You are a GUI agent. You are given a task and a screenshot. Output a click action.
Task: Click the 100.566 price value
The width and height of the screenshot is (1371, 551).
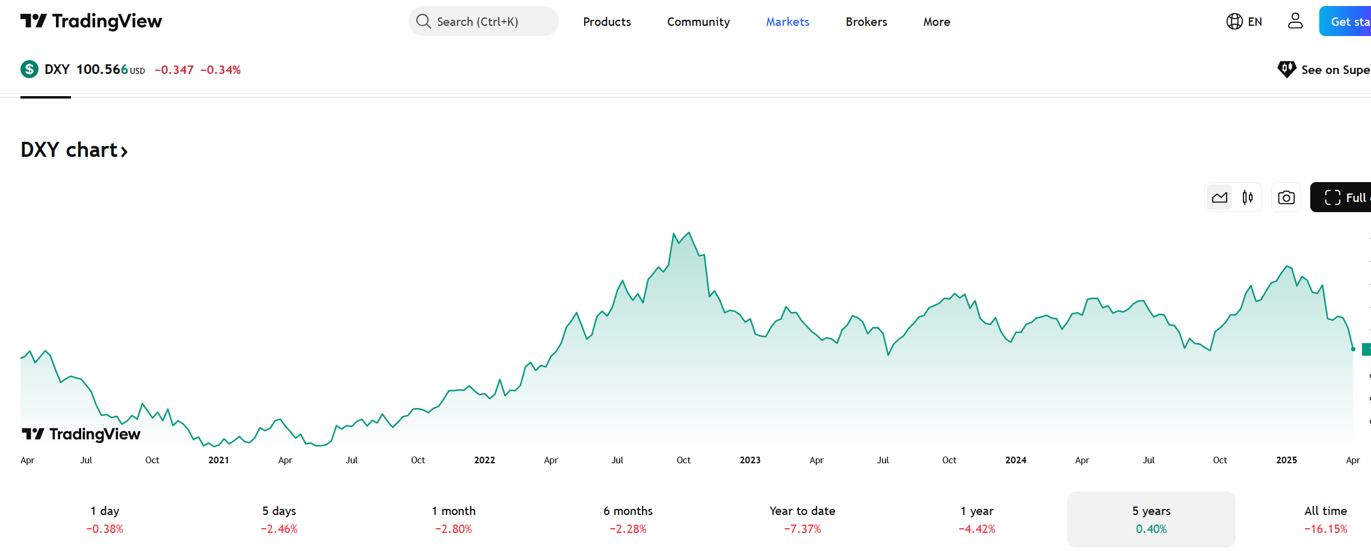click(102, 70)
